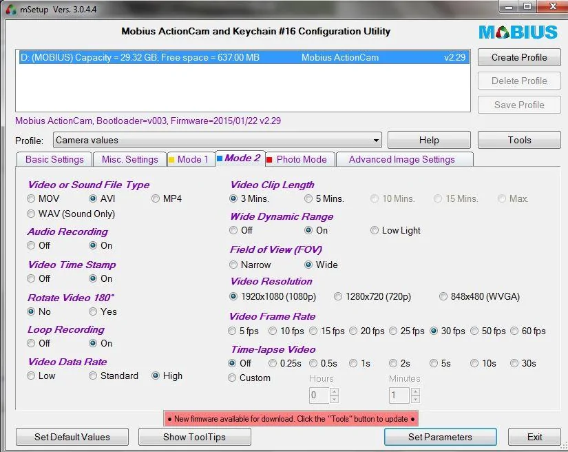Set frame rate to 60 fps

[x=528, y=331]
